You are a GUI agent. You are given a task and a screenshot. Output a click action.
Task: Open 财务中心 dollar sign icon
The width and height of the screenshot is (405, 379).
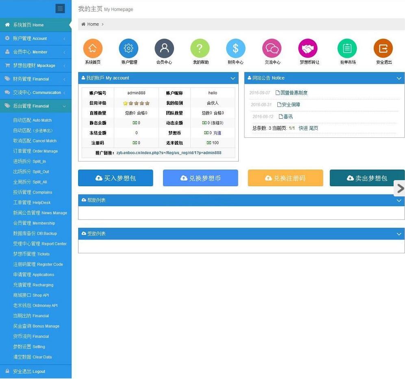[235, 49]
